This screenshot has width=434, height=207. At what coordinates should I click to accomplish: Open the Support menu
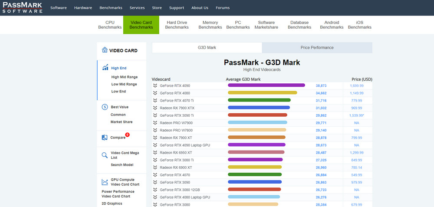pos(177,8)
